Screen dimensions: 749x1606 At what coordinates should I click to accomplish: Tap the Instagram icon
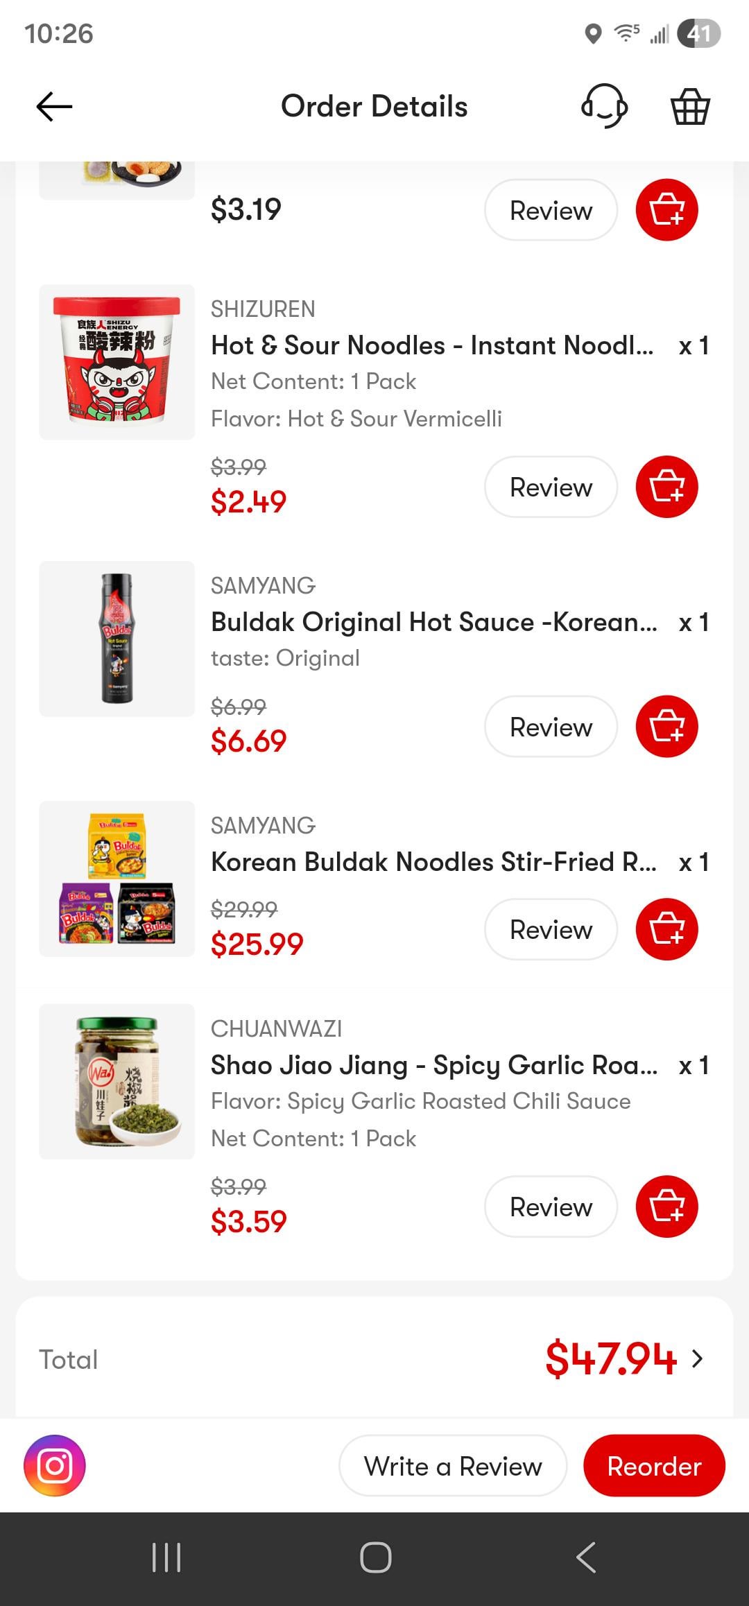click(55, 1466)
